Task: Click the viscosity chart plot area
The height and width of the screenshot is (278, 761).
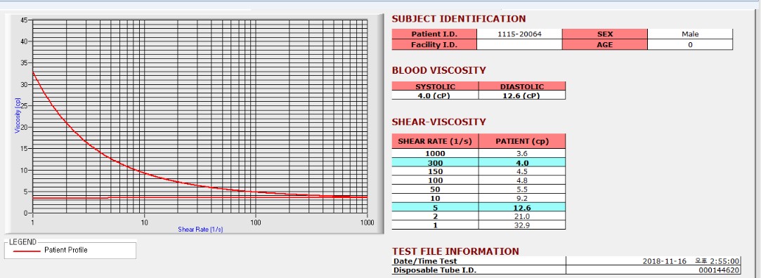Action: pyautogui.click(x=200, y=117)
